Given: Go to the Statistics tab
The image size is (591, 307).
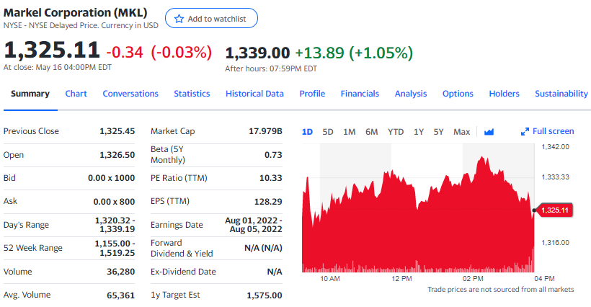Looking at the screenshot, I should click(192, 94).
